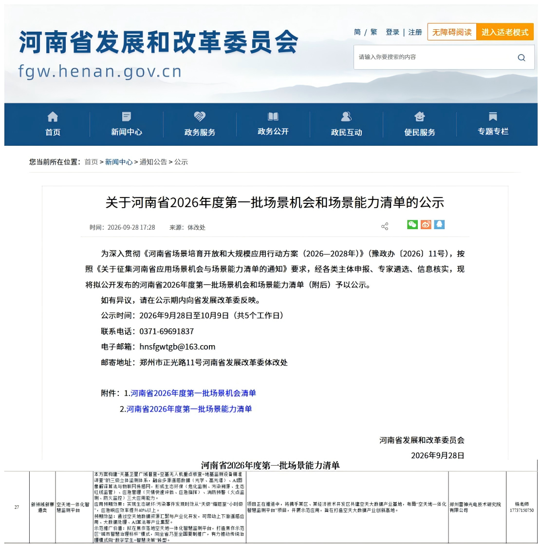
Task: Click the search magnifier icon
Action: [x=522, y=58]
